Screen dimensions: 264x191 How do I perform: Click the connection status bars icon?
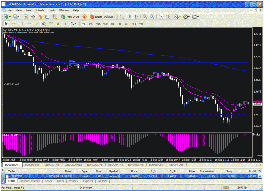click(226, 188)
